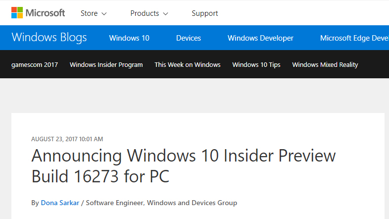Click the August 23, 2017 post date
This screenshot has width=389, height=219.
coord(67,139)
